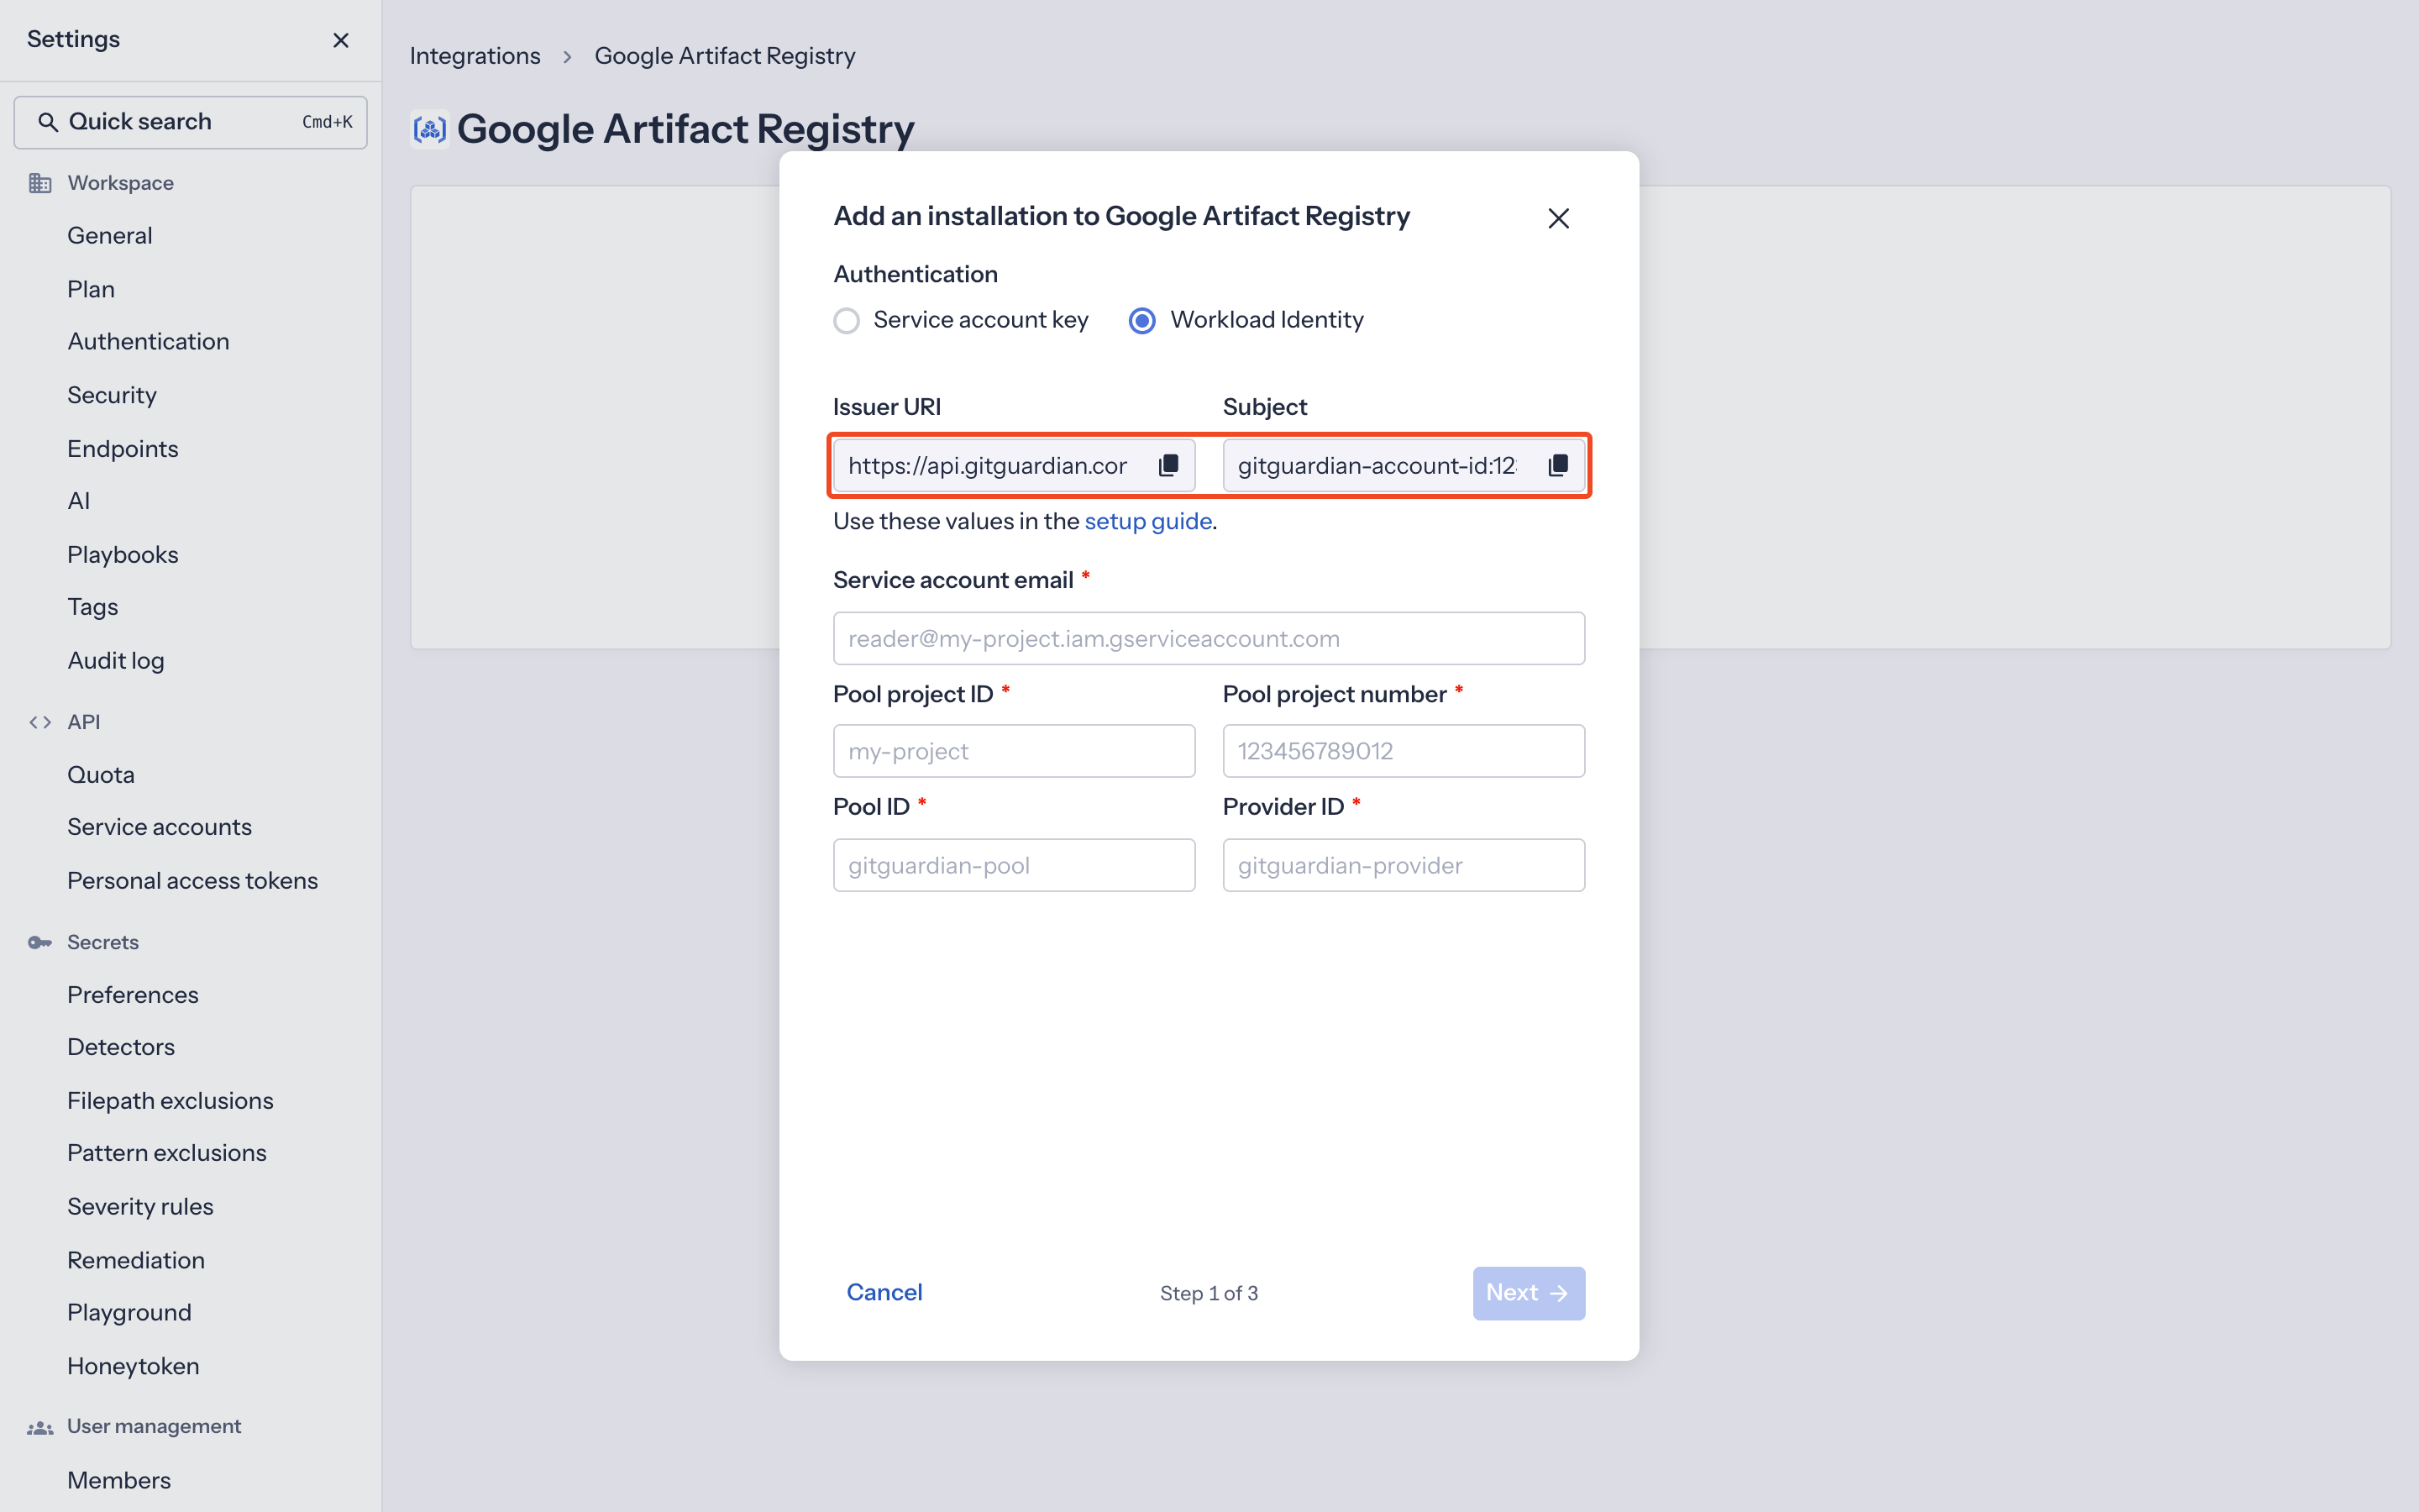Click the Google Artifact Registry logo icon
This screenshot has width=2419, height=1512.
click(430, 129)
